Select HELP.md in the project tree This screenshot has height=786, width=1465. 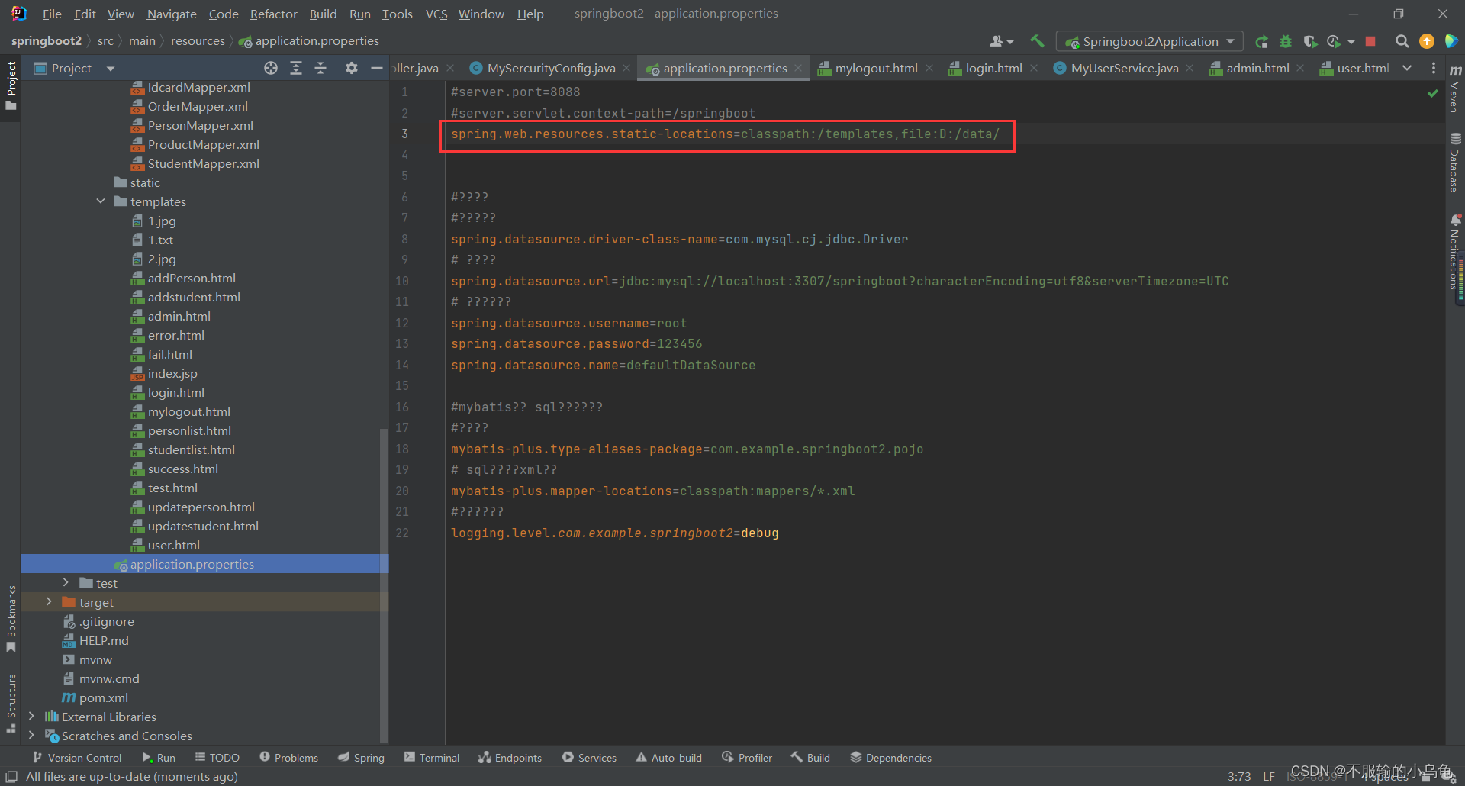coord(104,640)
